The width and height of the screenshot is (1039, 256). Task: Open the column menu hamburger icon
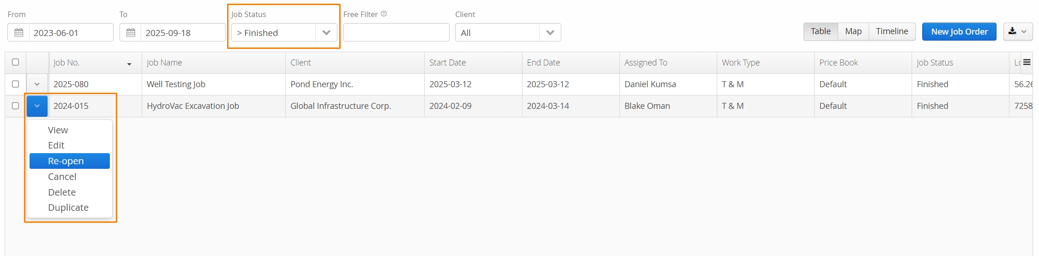coord(1027,62)
